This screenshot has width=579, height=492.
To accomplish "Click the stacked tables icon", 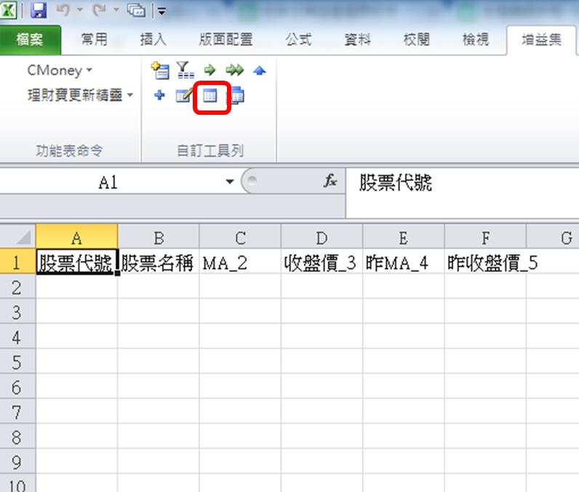I will pos(236,96).
